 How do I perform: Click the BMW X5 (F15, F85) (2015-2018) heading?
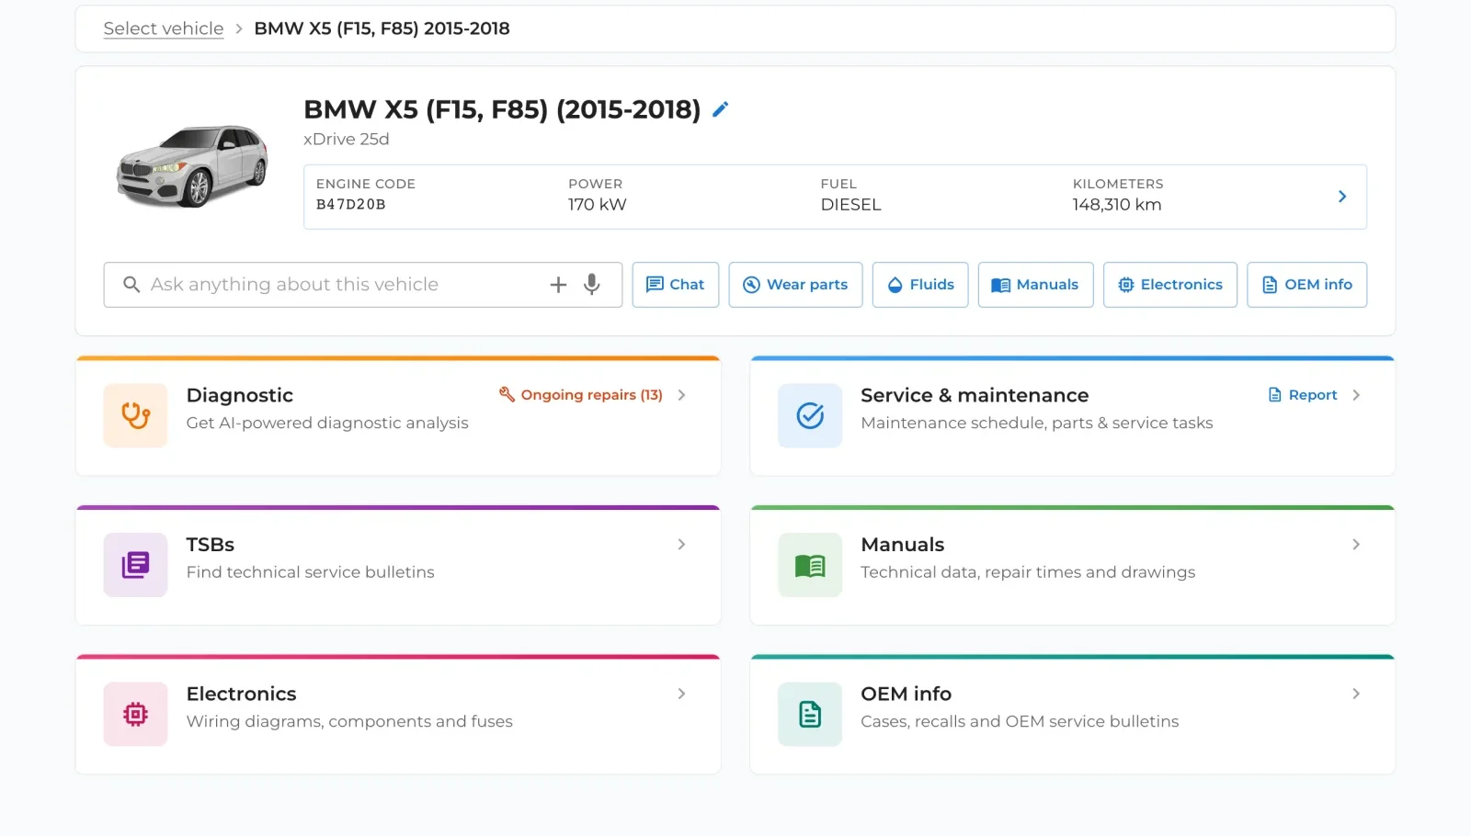tap(502, 109)
